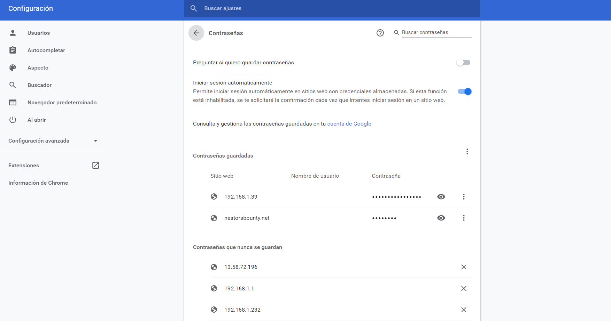Open more options for Contraseñas guardadas

(x=467, y=152)
